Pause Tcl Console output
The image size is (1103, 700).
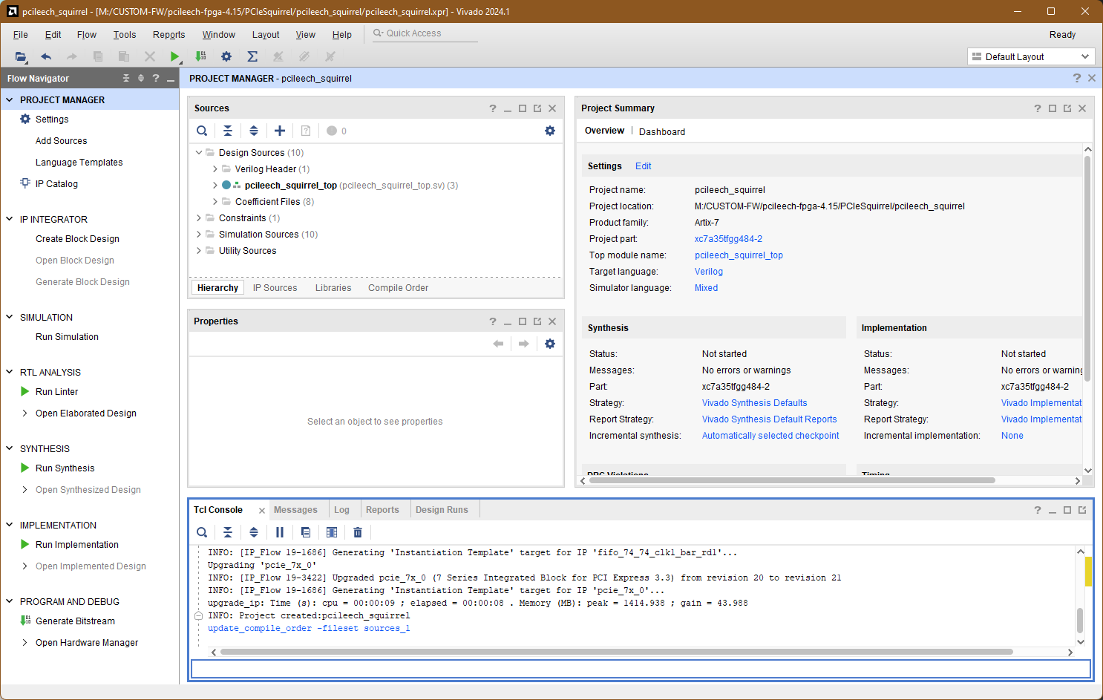[x=280, y=532]
